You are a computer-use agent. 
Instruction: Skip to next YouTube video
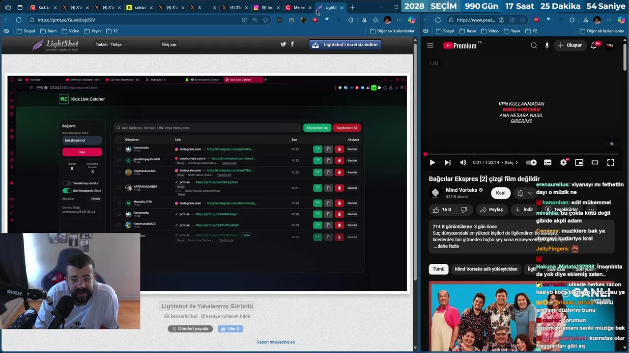pos(448,162)
